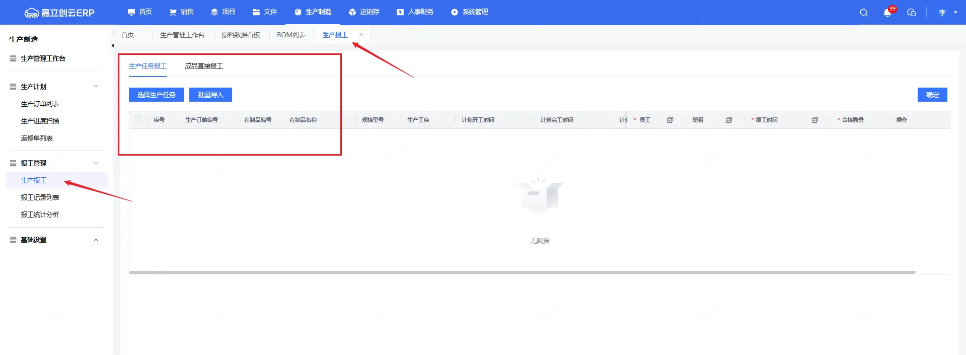Tick the select-all checkbox in table header

(137, 119)
